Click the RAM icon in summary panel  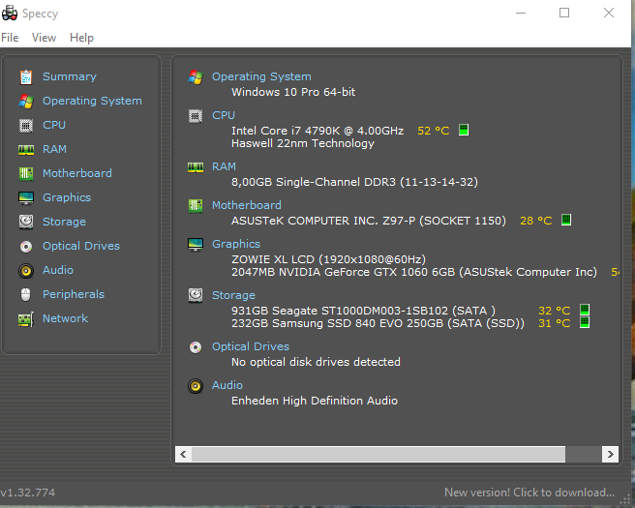click(196, 166)
